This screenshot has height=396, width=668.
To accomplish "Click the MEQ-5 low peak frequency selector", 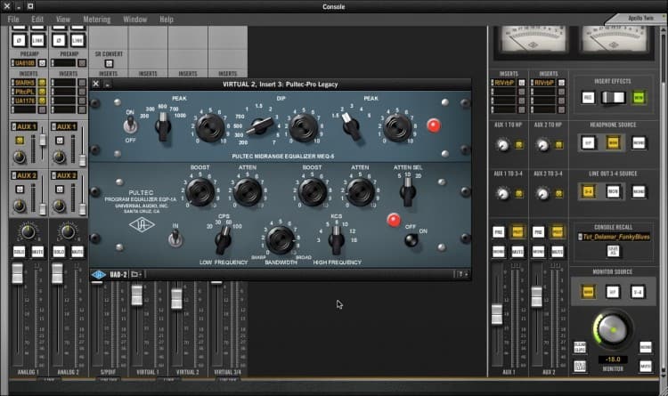I will 163,127.
